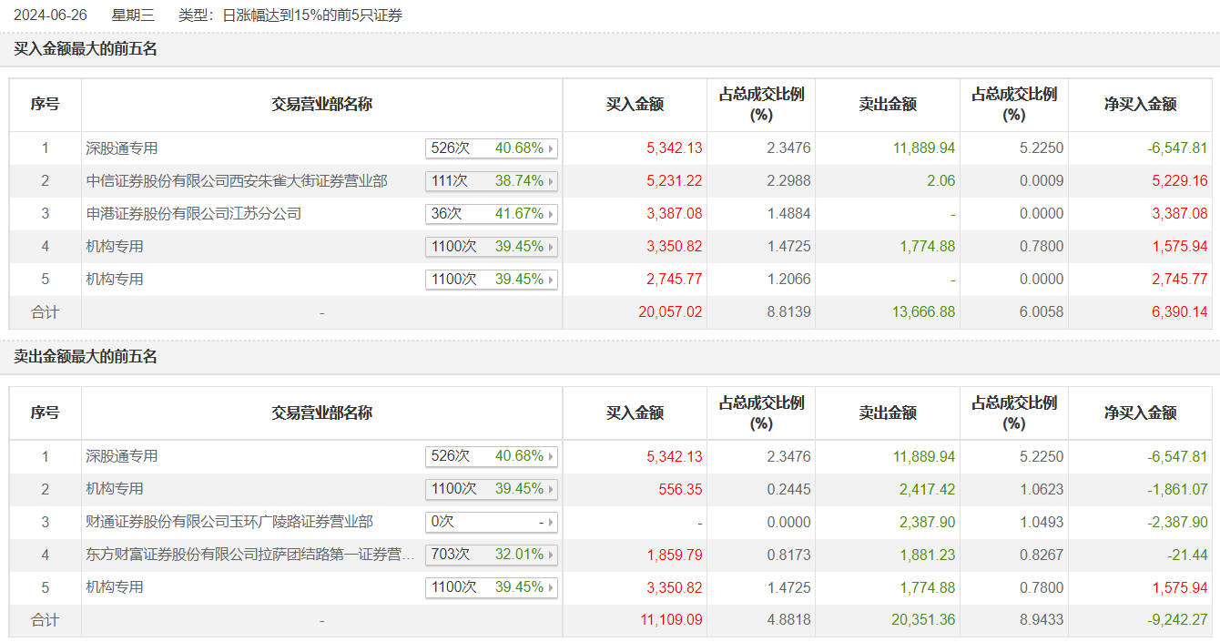
Task: Click arrow icon on sell table row 2
Action: (551, 489)
